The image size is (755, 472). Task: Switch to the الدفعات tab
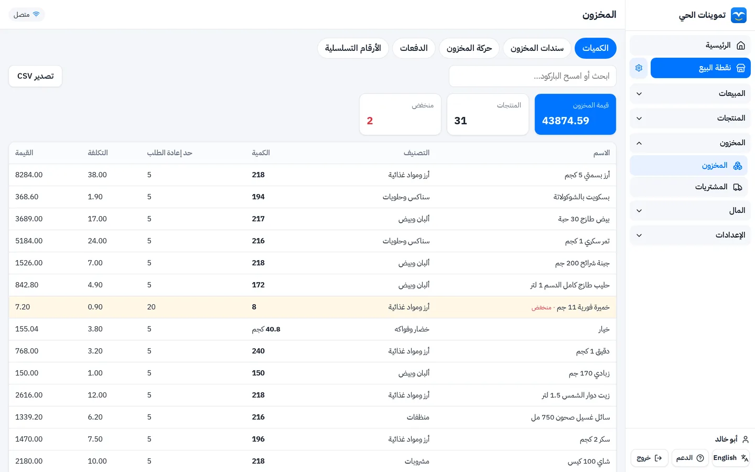click(x=414, y=48)
